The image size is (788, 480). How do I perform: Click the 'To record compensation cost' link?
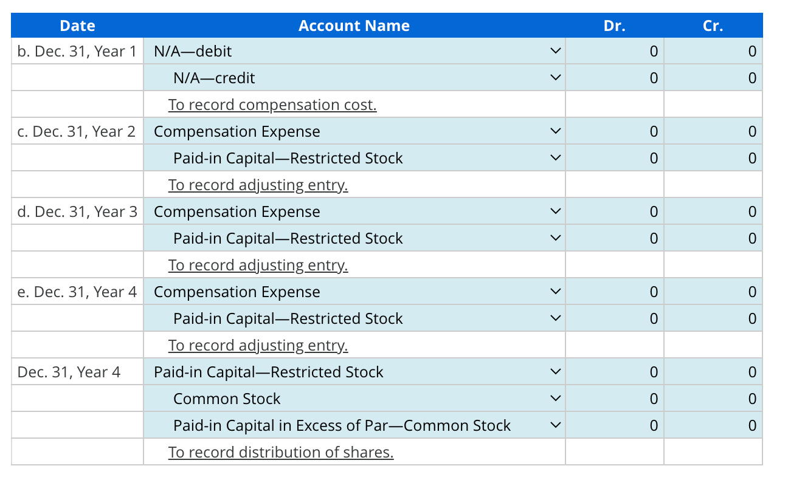[272, 104]
